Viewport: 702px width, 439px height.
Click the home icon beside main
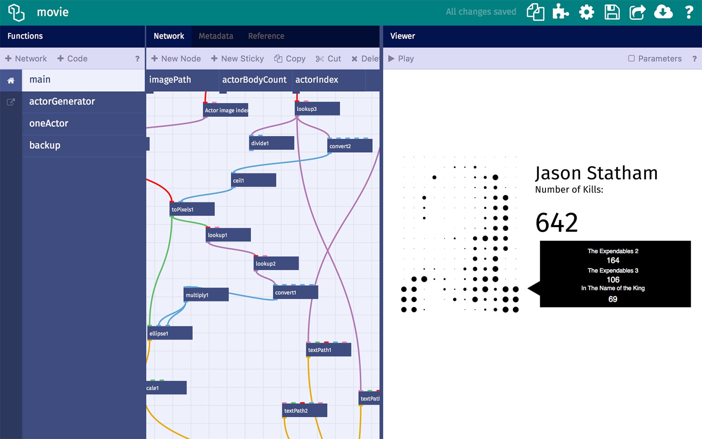click(x=11, y=81)
